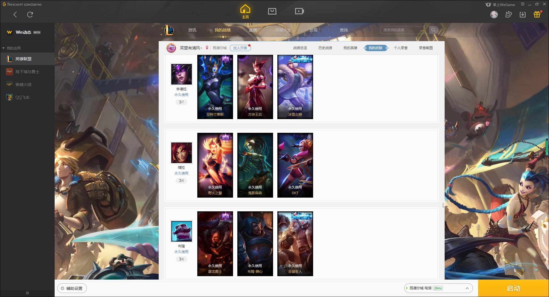Open the 资讯 news tab
This screenshot has height=297, width=549.
pos(192,30)
